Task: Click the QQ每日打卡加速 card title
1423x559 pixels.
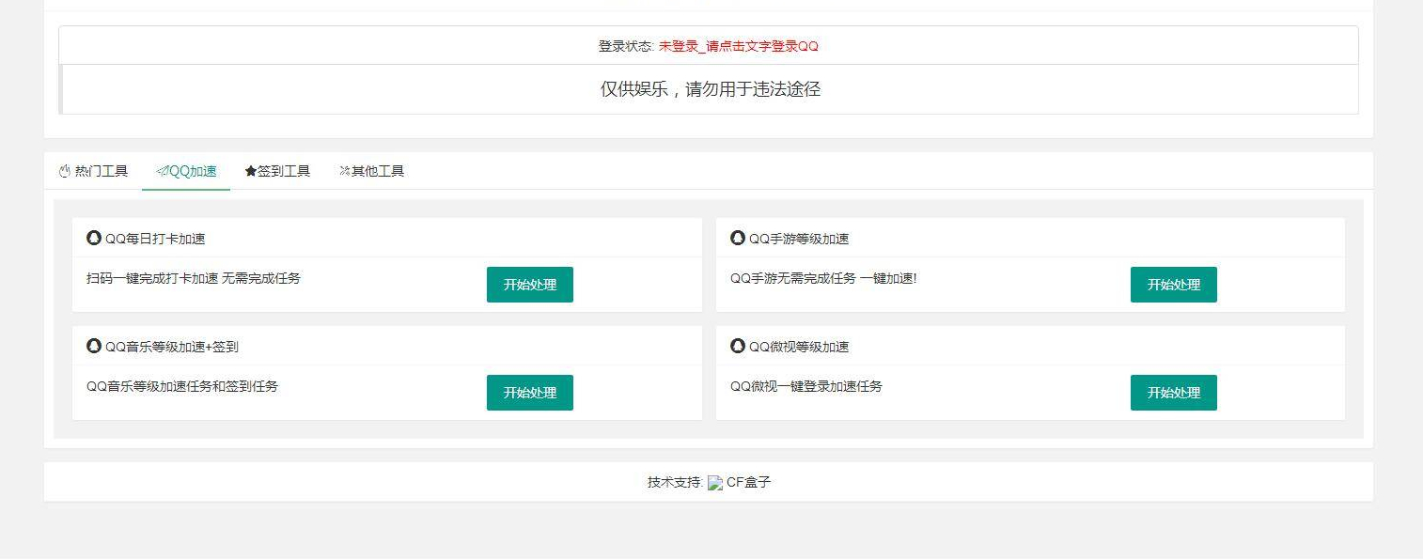Action: (155, 239)
